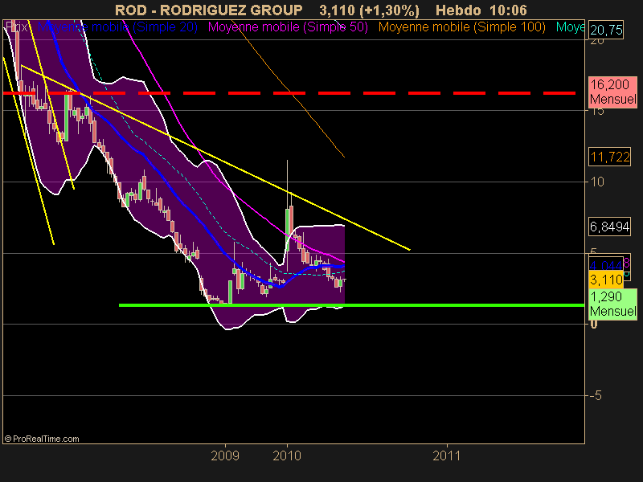
Task: Click the 20,75 price tag
Action: [x=606, y=30]
